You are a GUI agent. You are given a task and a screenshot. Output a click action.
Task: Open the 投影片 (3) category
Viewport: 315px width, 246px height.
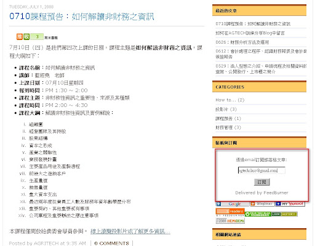226,109
